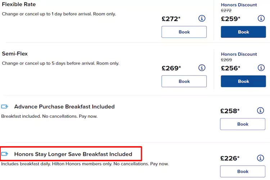Image resolution: width=270 pixels, height=180 pixels.
Task: Select the Flexible Rate heading
Action: 19,4
